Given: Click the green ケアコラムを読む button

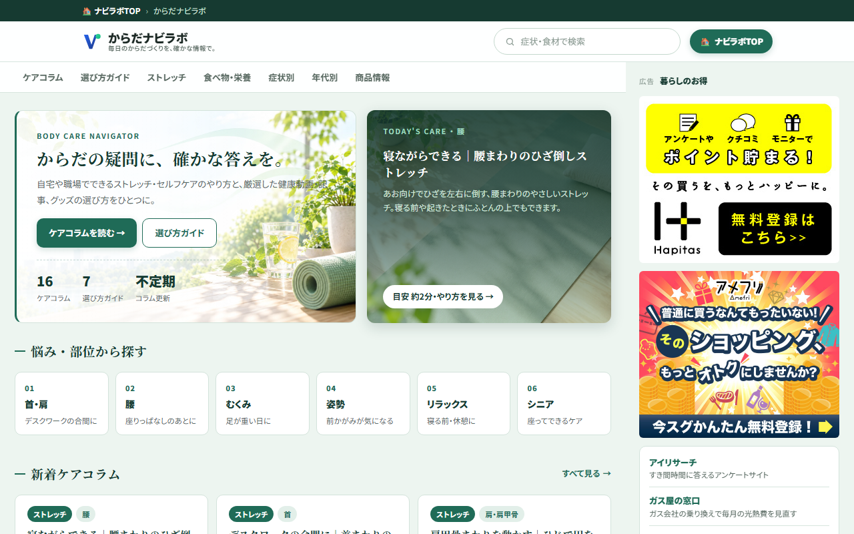Looking at the screenshot, I should coord(87,233).
